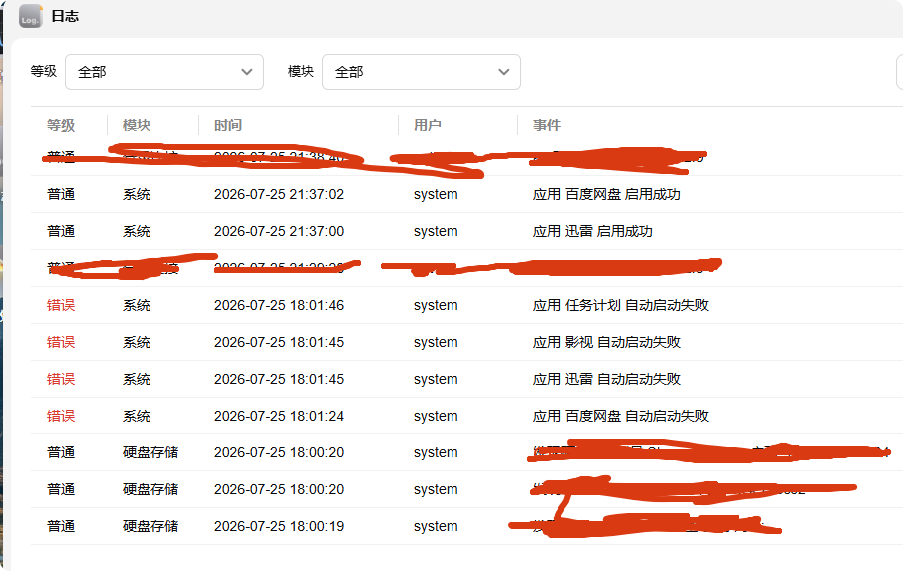This screenshot has width=903, height=571.
Task: Click the 等级 column header
Action: pyautogui.click(x=61, y=125)
